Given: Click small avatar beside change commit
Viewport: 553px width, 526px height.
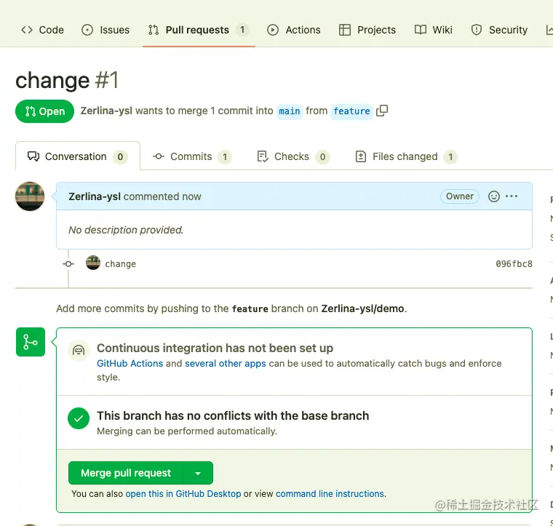Looking at the screenshot, I should click(x=93, y=263).
